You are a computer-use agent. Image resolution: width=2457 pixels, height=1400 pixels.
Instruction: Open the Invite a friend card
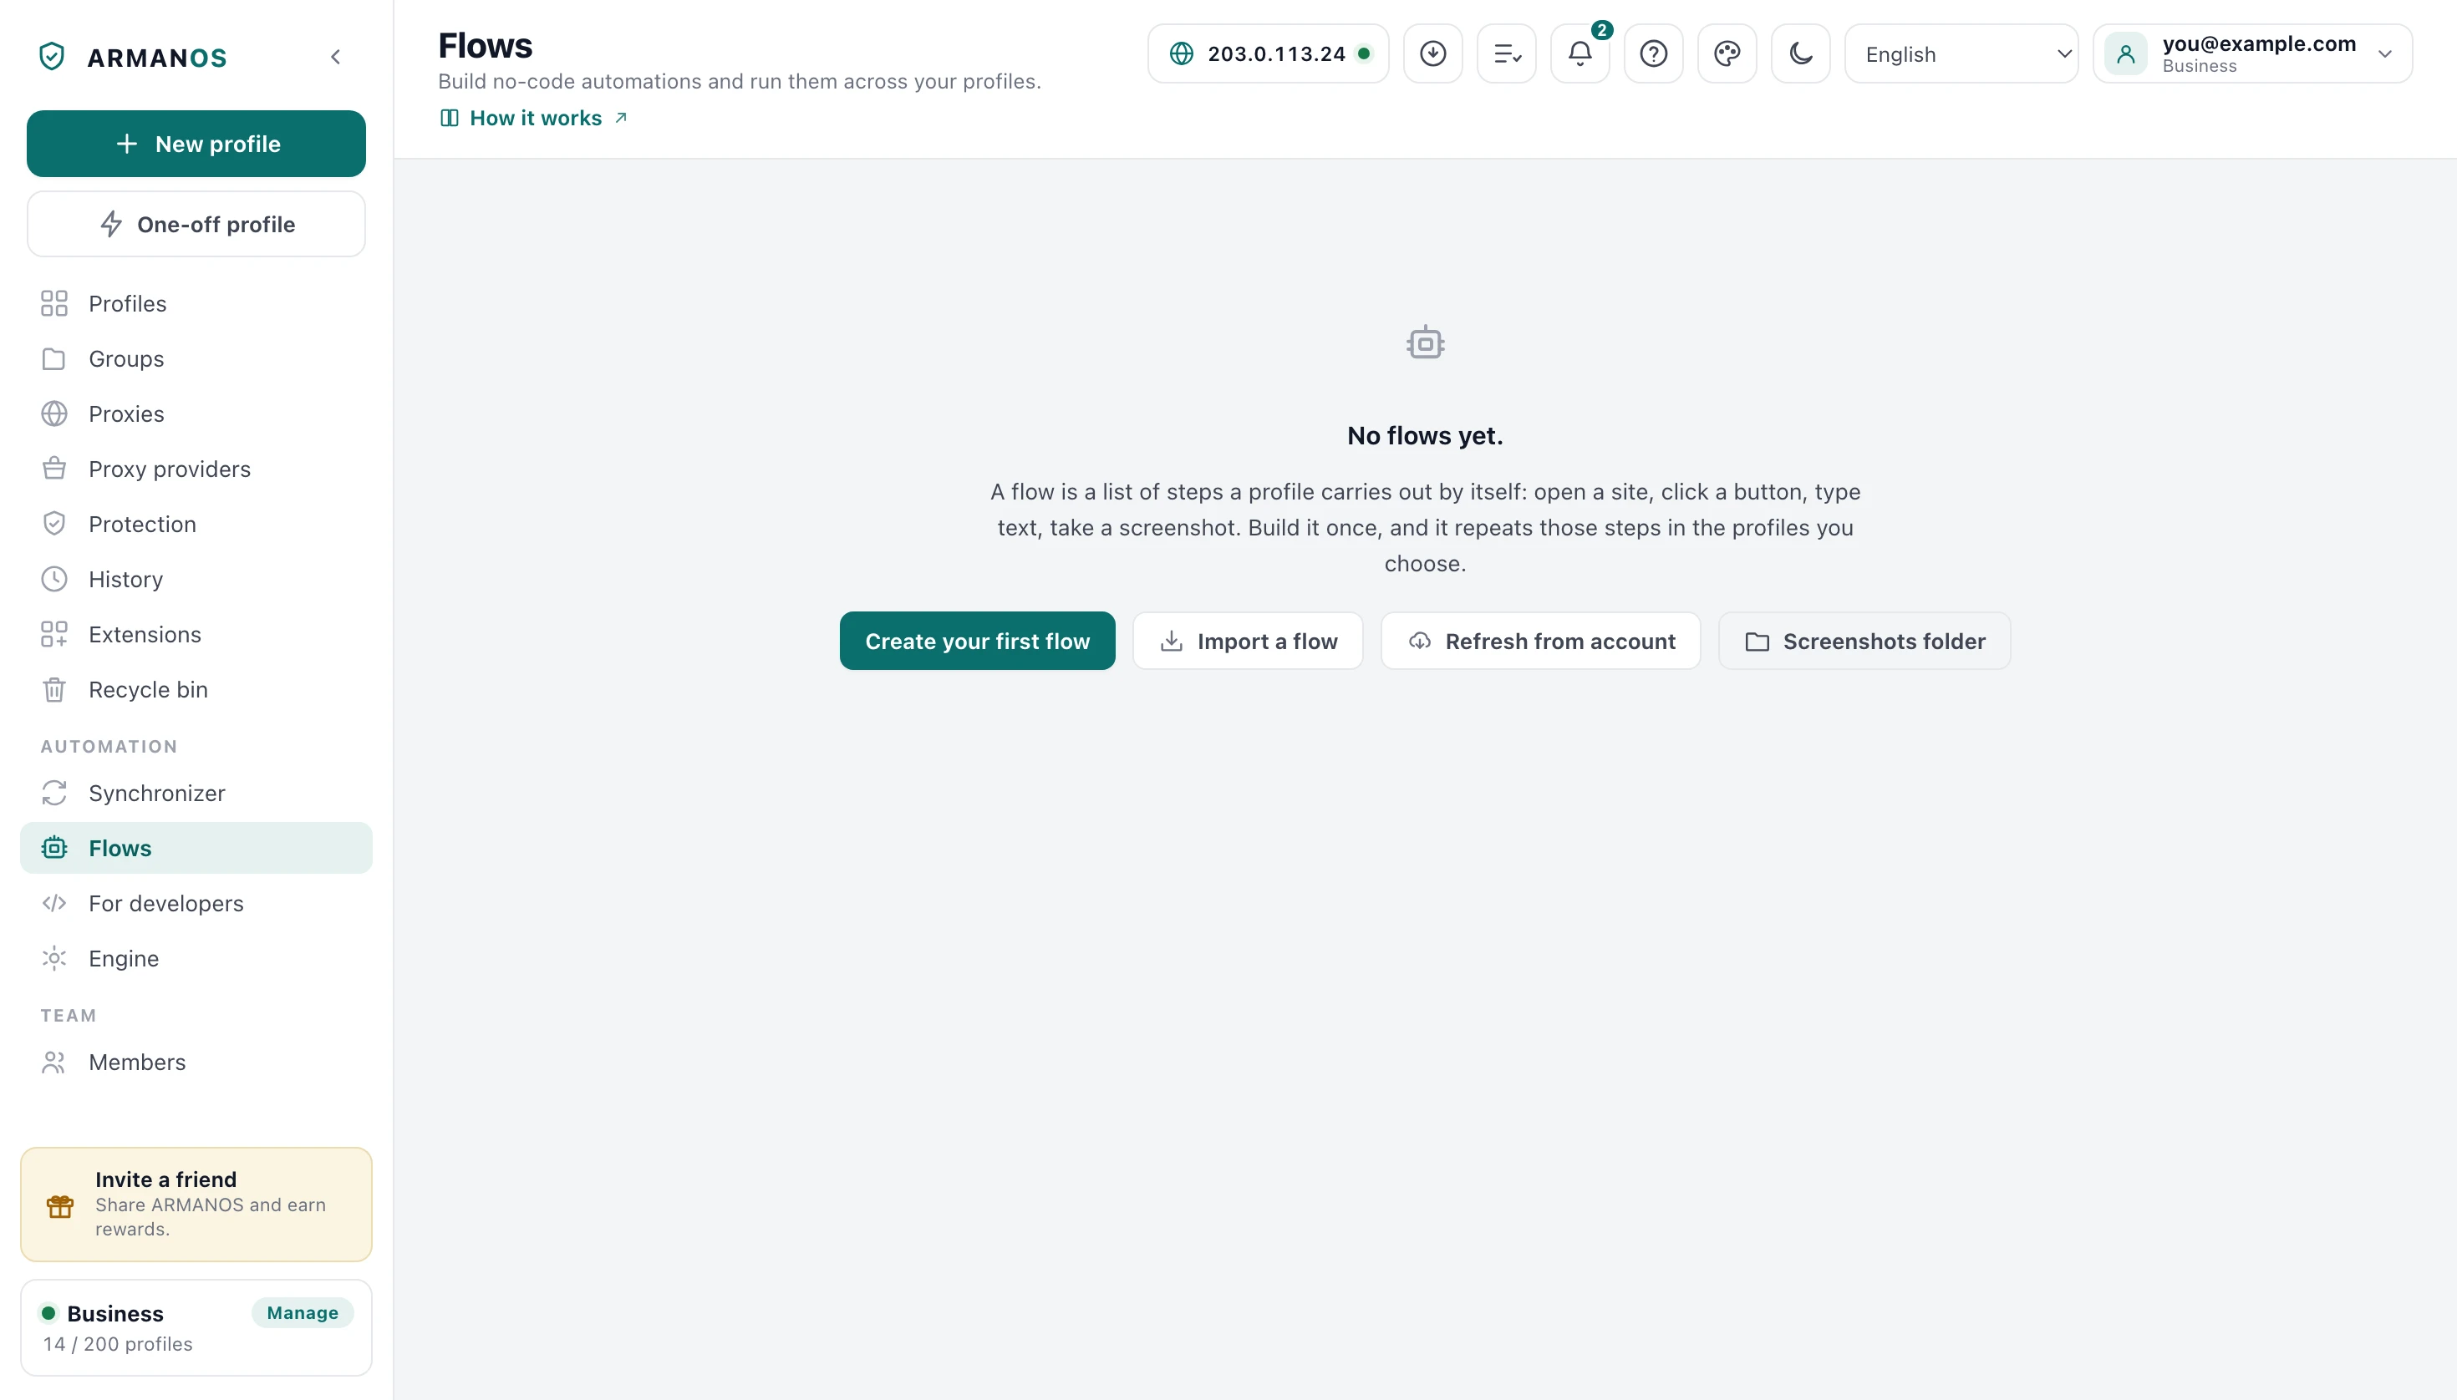196,1204
